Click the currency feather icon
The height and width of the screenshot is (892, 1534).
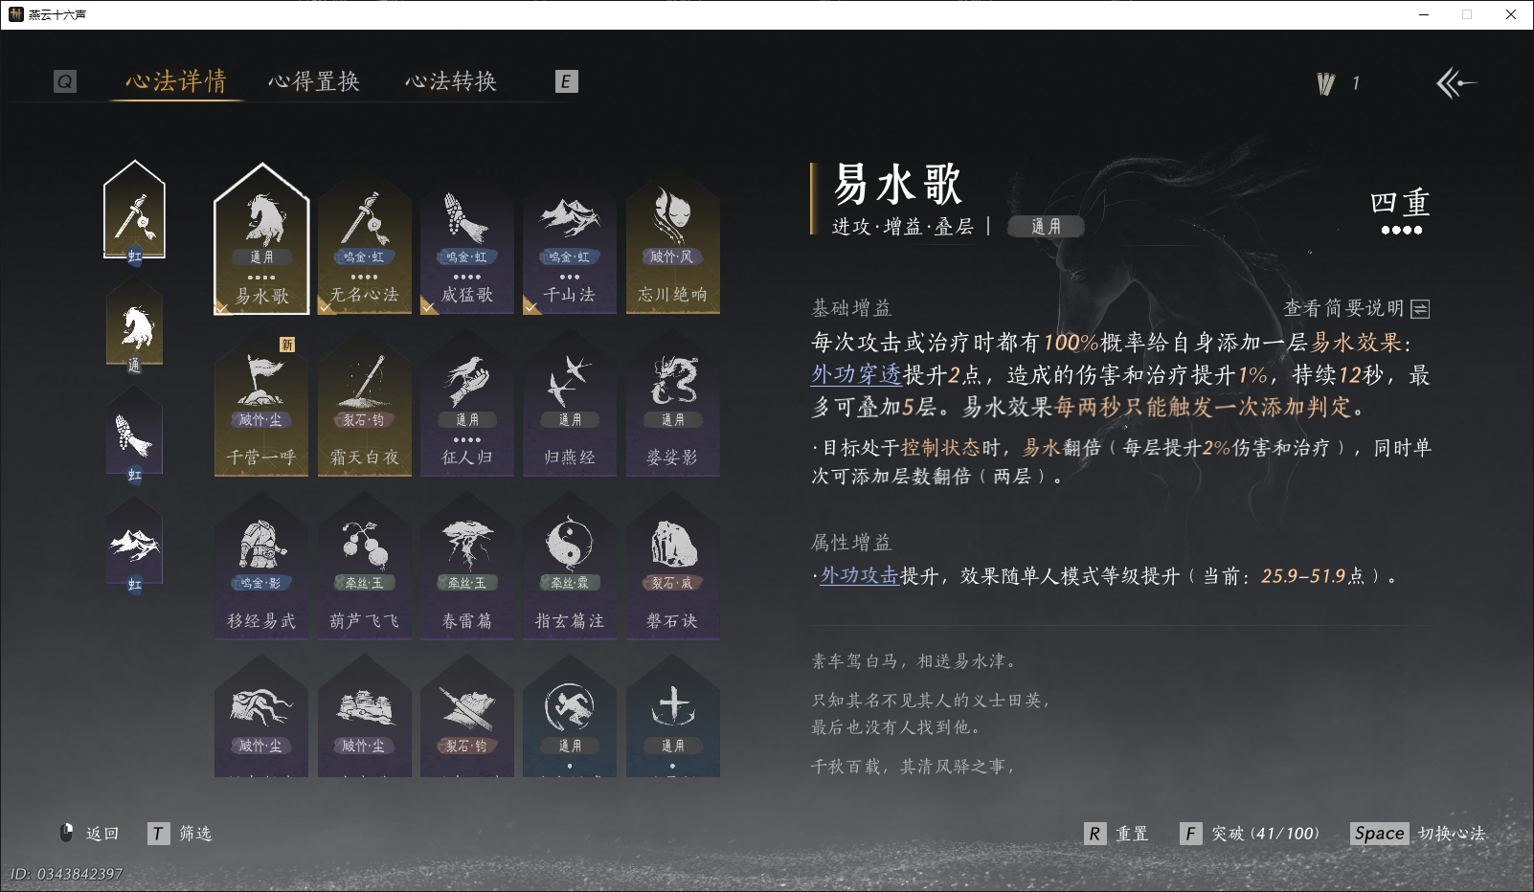point(1326,83)
